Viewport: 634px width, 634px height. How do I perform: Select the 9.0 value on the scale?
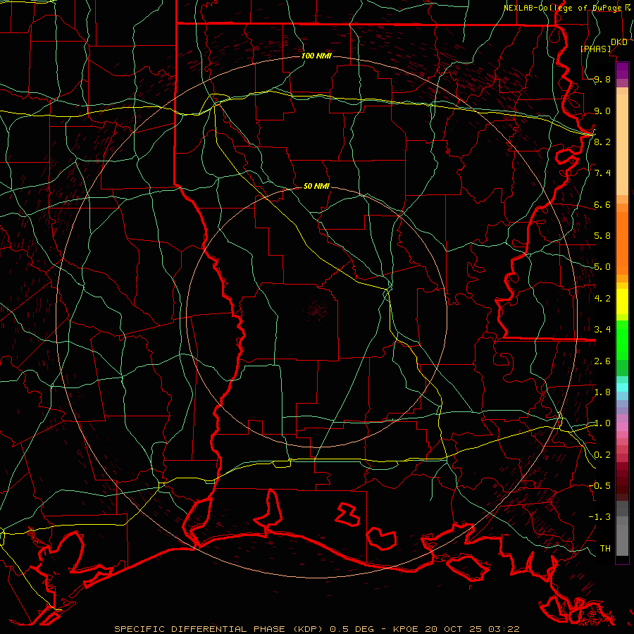602,111
